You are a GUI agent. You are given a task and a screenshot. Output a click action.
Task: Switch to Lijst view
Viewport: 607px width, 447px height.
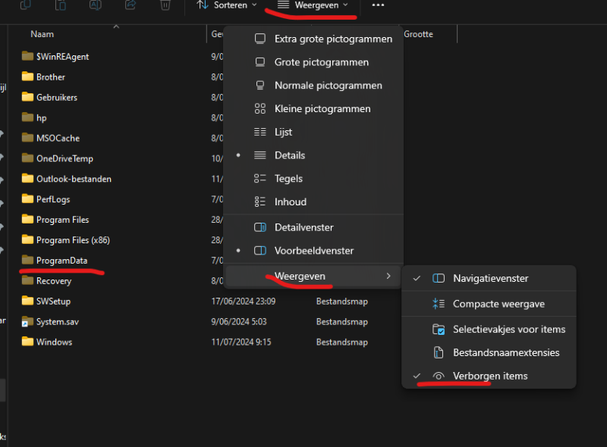tap(283, 132)
